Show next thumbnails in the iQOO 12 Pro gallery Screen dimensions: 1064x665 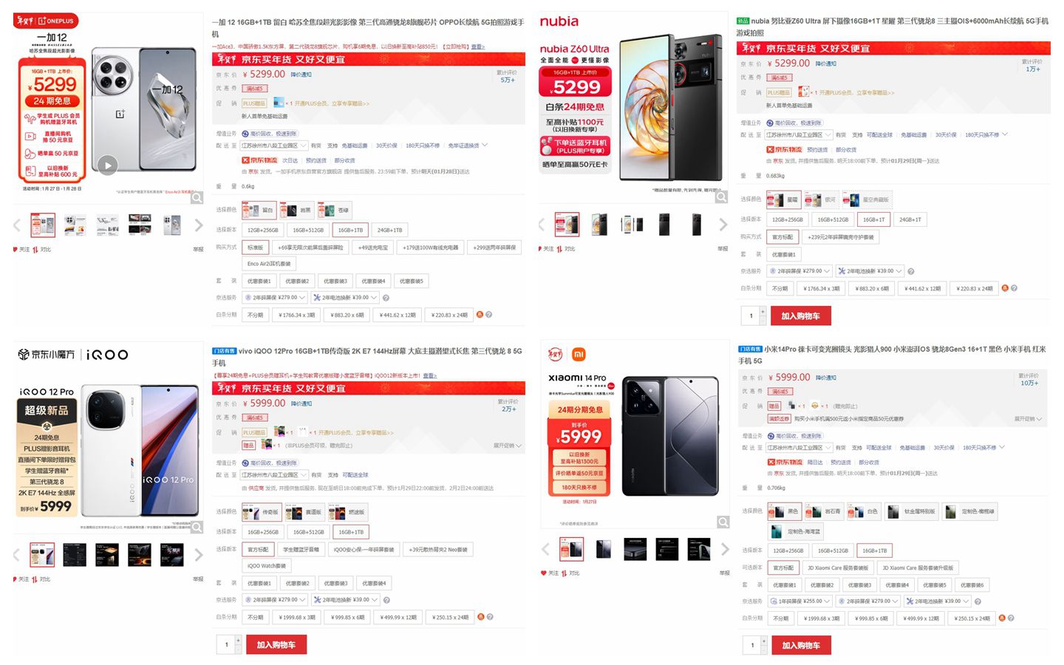pyautogui.click(x=198, y=554)
